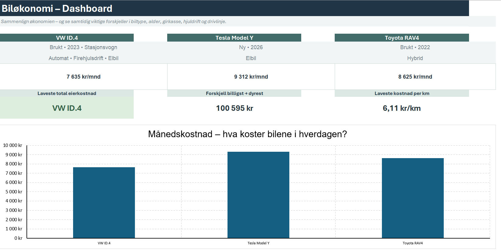Viewport: 501px width, 251px height.
Task: Click the 'Laveste total eierkostnad' label
Action: click(x=67, y=93)
